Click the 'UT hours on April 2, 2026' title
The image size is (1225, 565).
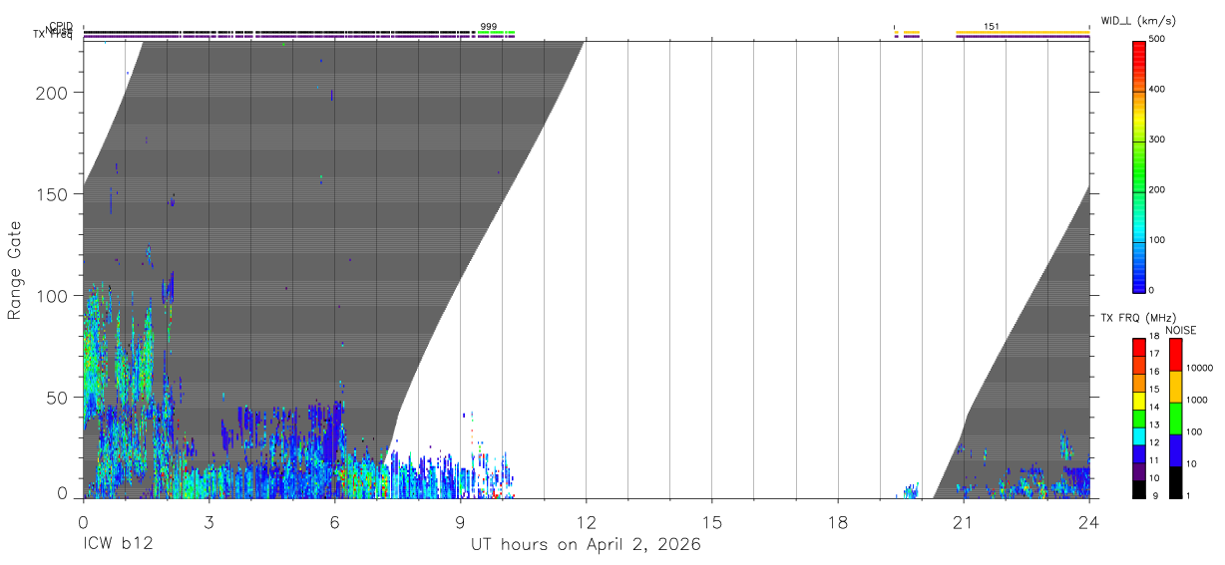tap(586, 545)
